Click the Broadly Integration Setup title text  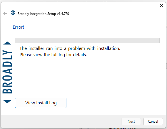tap(37, 14)
